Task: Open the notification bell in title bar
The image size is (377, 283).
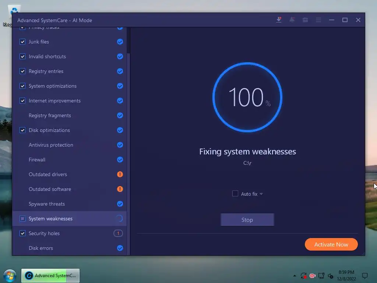Action: (292, 20)
